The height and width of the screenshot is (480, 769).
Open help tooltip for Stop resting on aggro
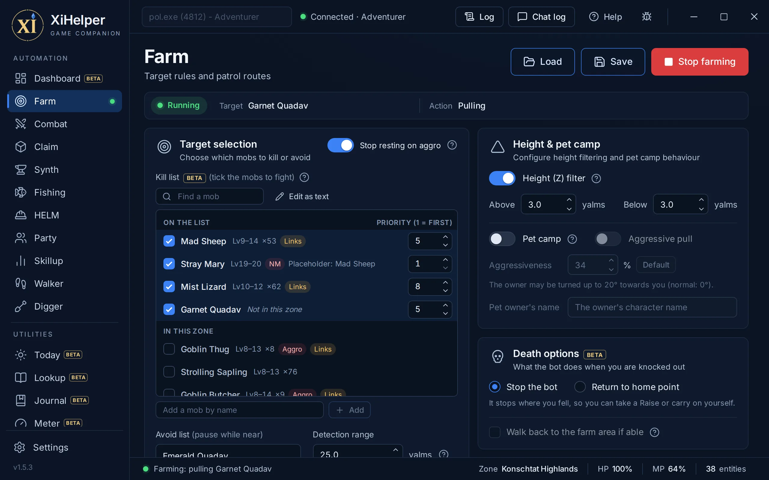click(x=452, y=145)
